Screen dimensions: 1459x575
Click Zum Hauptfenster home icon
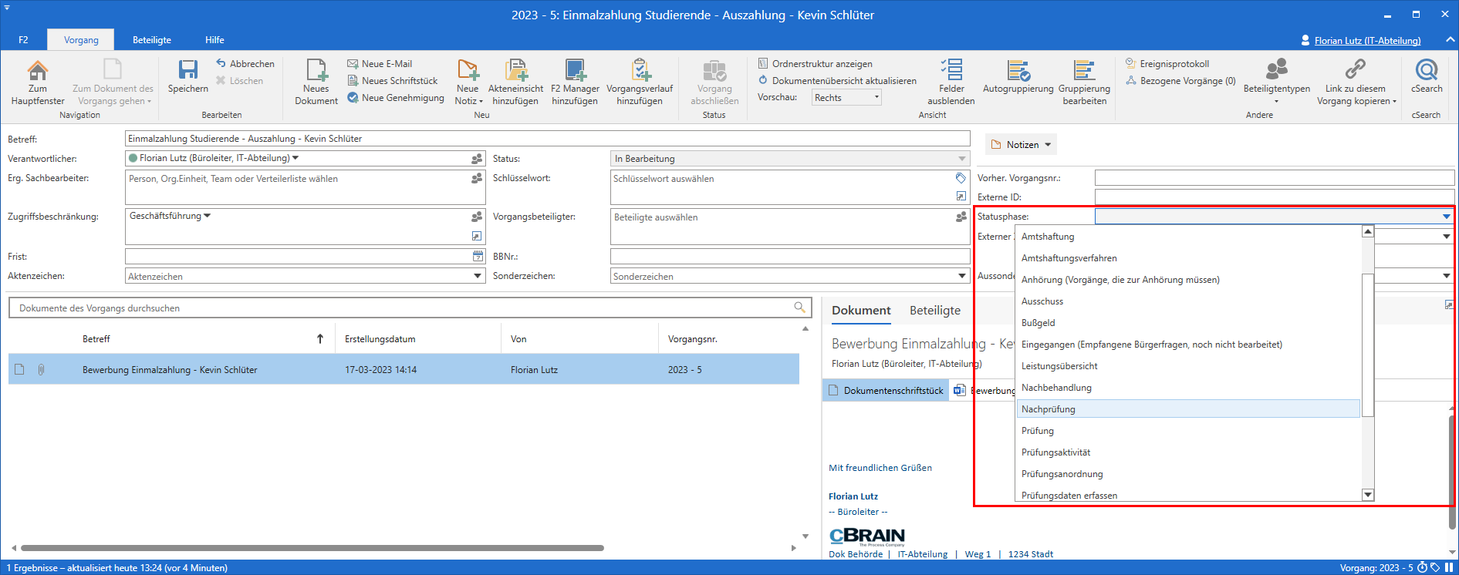click(37, 71)
